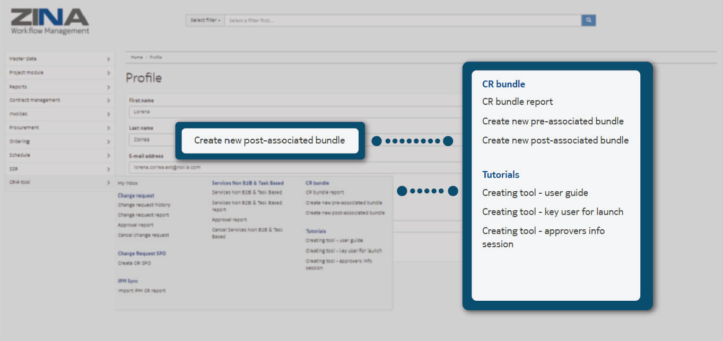Image resolution: width=723 pixels, height=341 pixels.
Task: Click the blue magnifier search button
Action: pos(588,20)
